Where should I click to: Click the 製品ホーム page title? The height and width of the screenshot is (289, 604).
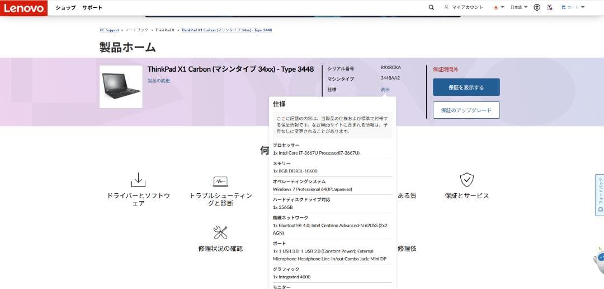(128, 47)
